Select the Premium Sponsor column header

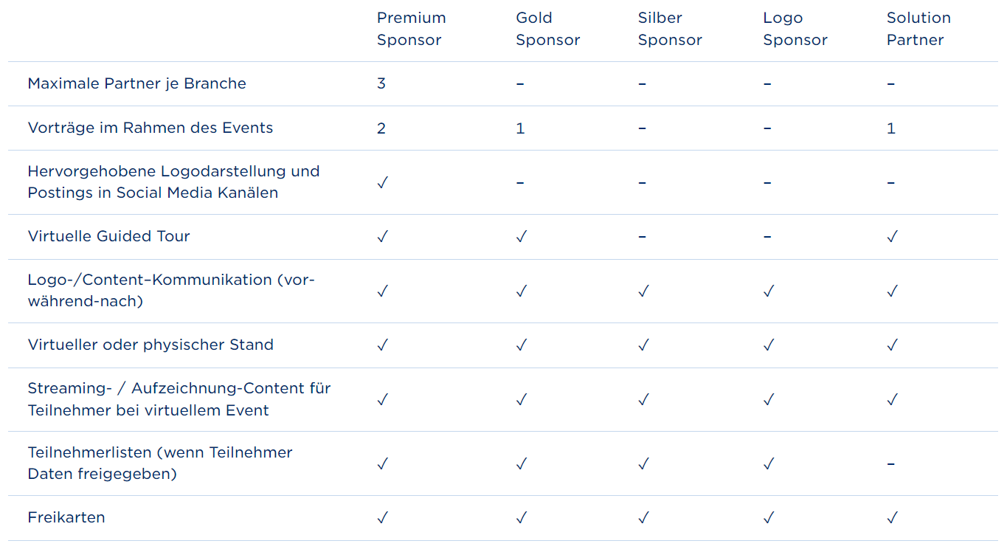(x=412, y=29)
